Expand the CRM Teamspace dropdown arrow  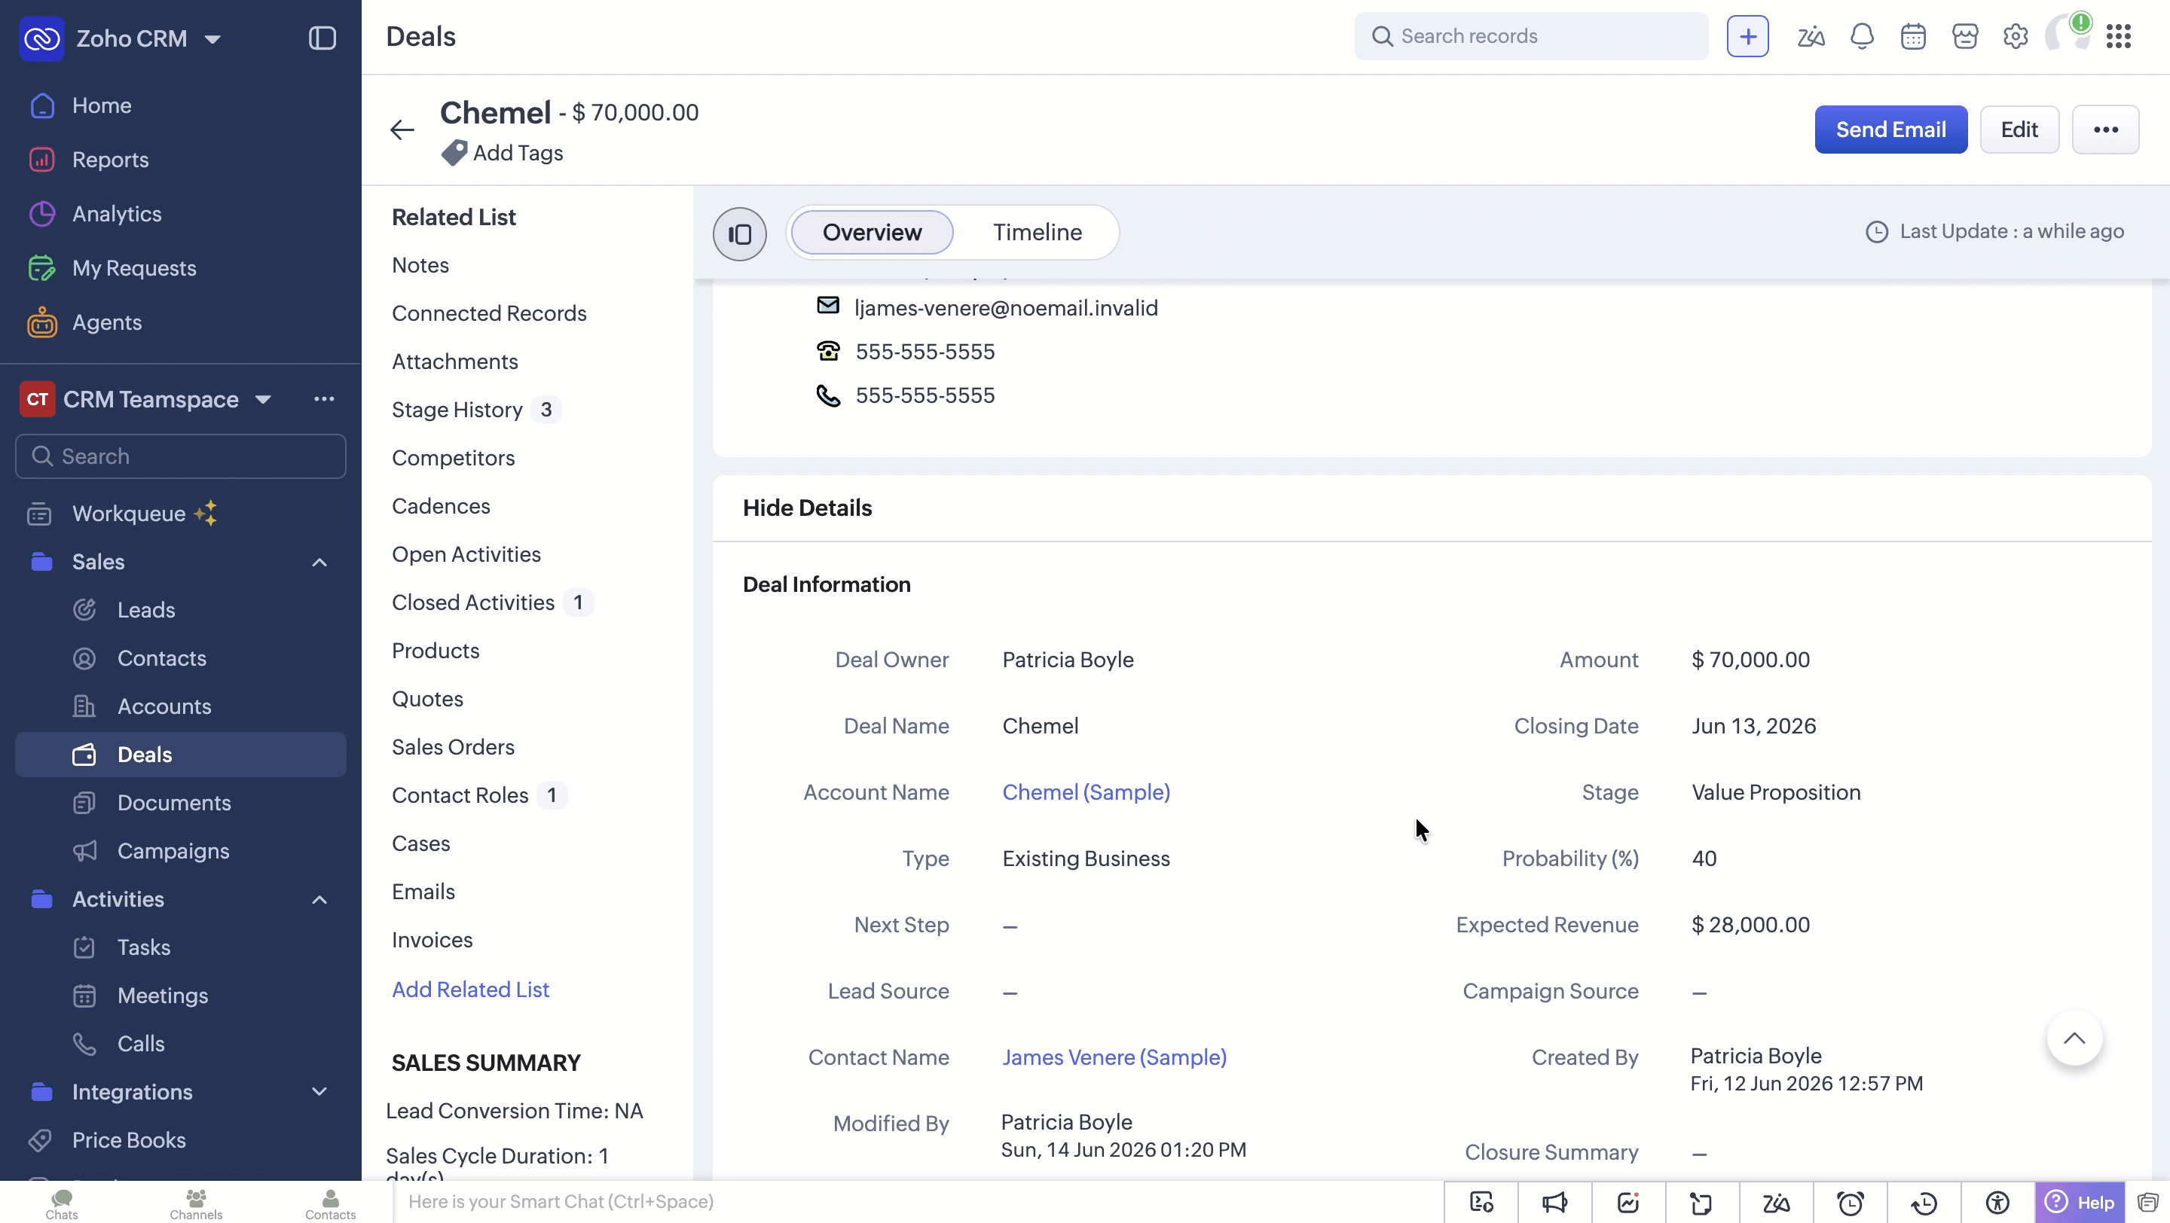coord(263,399)
